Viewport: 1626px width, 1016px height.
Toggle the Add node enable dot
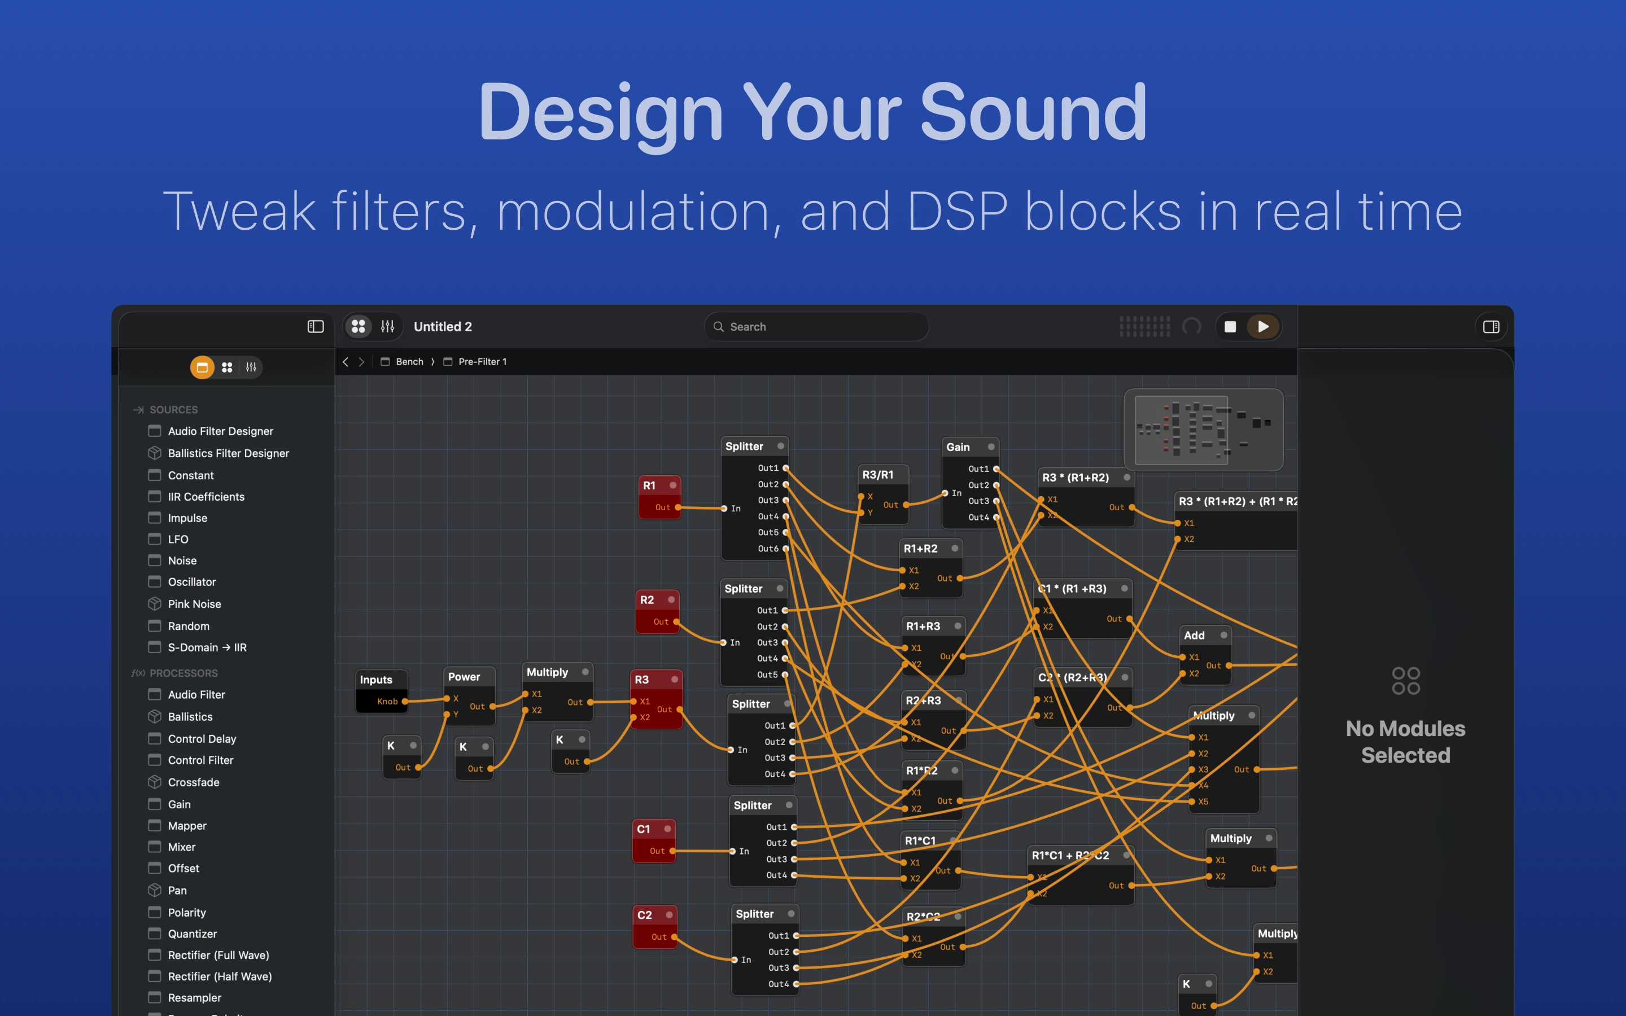[x=1223, y=635]
